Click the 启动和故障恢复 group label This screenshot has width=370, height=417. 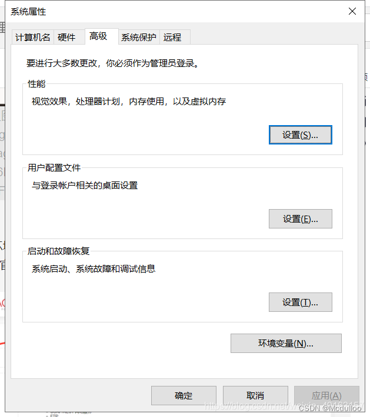(x=58, y=251)
